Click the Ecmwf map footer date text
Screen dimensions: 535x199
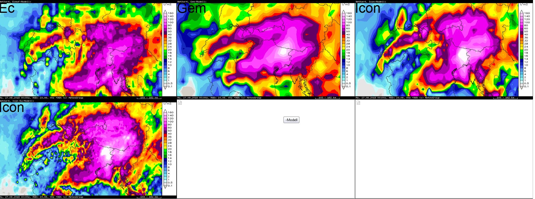(42, 98)
